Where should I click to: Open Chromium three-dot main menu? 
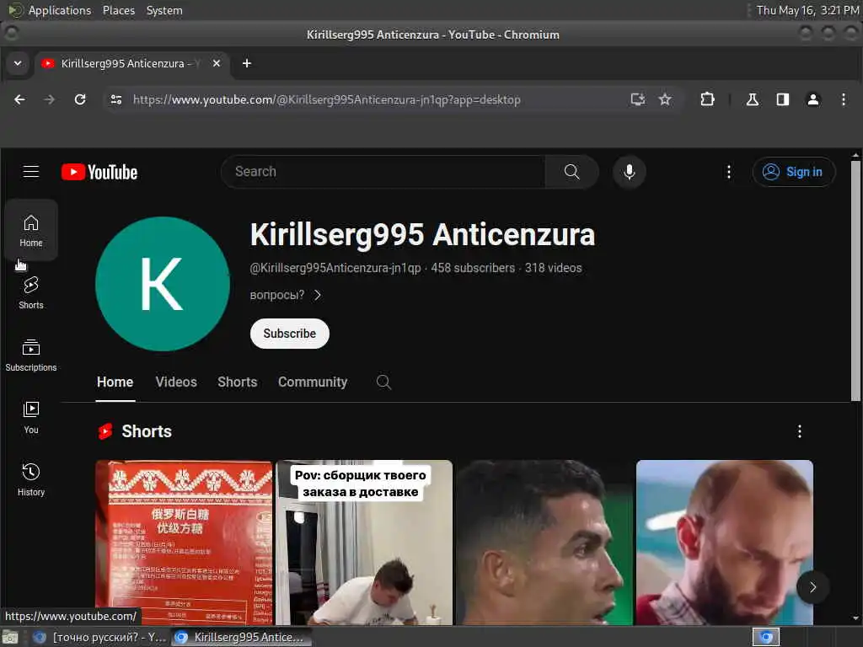[843, 99]
